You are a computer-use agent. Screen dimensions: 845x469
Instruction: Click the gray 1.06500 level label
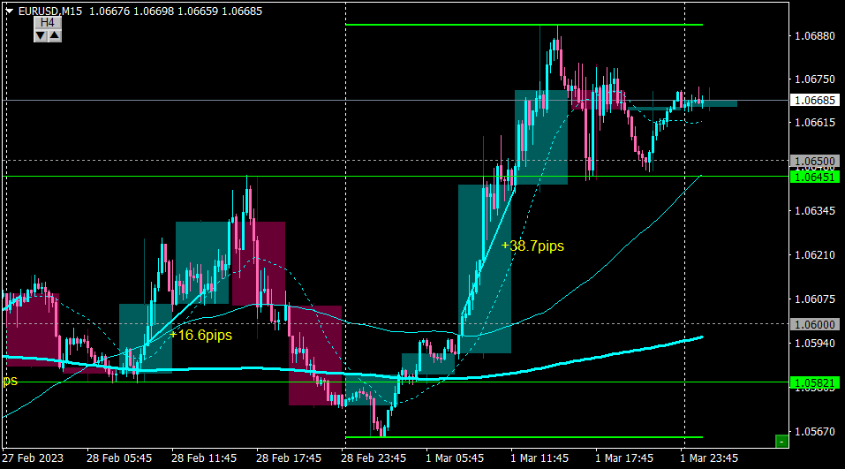click(815, 161)
